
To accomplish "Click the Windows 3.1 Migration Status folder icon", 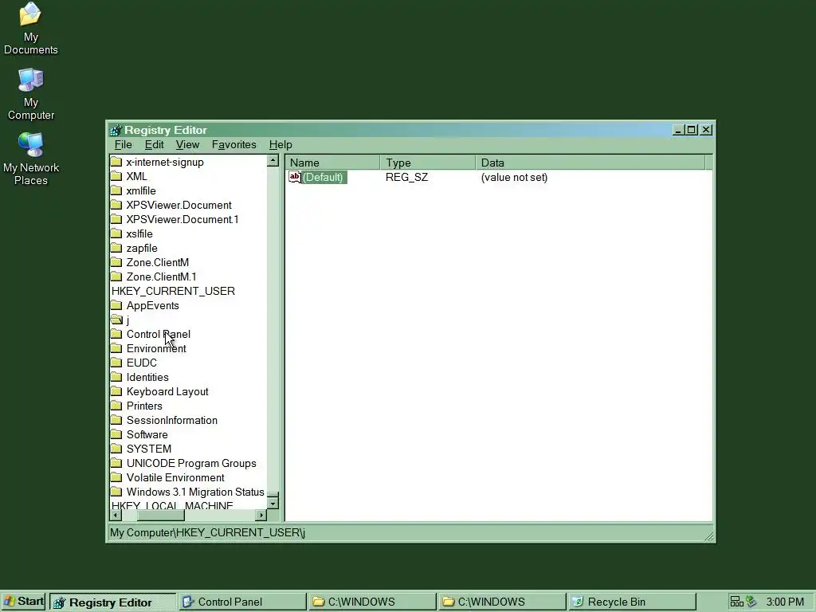I will pyautogui.click(x=116, y=492).
